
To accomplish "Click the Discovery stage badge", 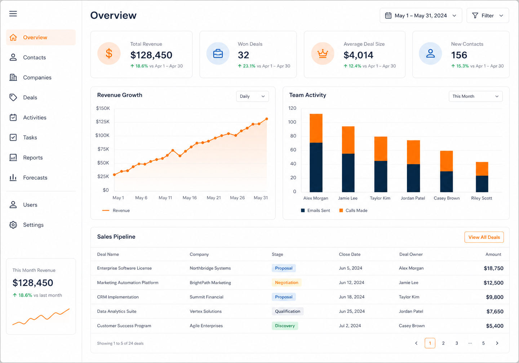I will [285, 326].
